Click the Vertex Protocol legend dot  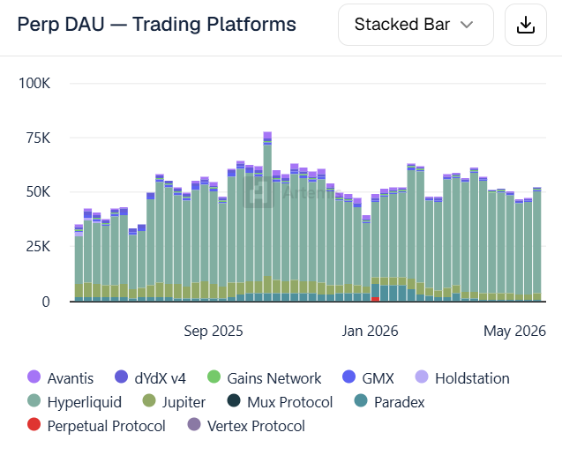click(x=194, y=424)
